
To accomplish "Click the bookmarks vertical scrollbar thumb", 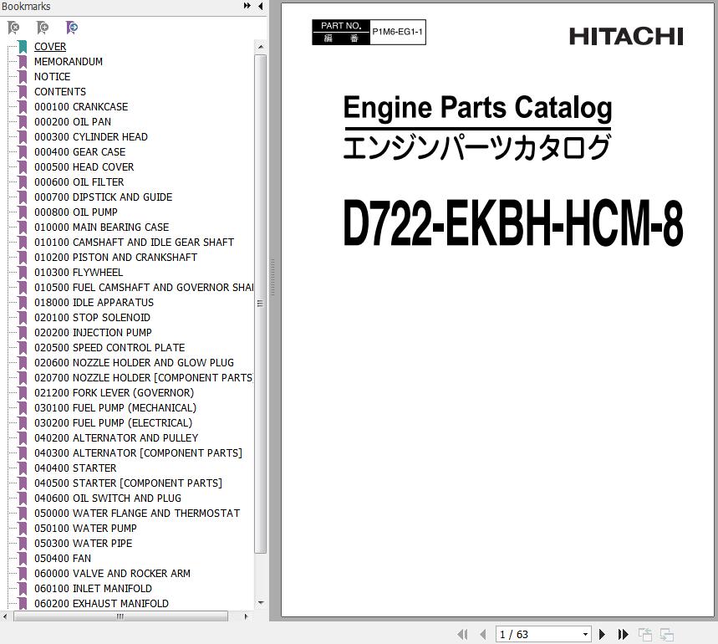I will [261, 304].
